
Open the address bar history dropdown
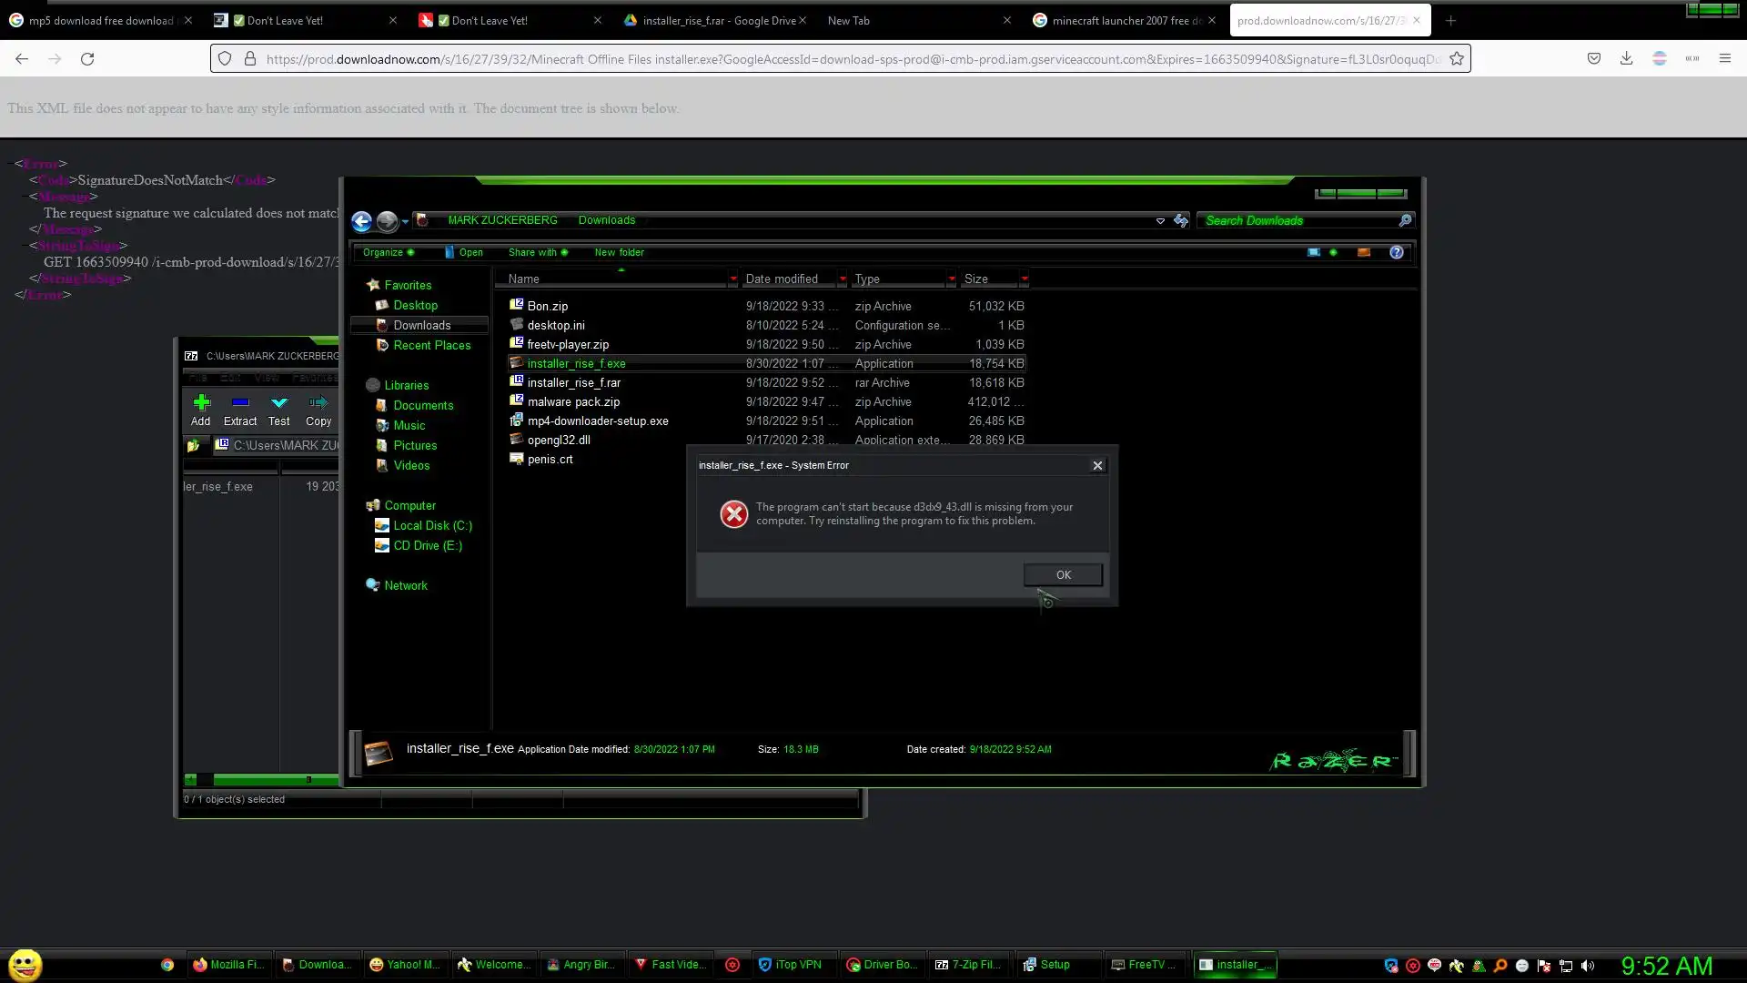(x=1160, y=220)
